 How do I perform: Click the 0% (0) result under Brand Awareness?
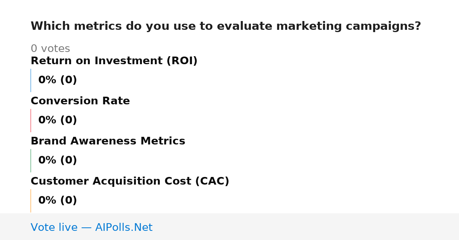pyautogui.click(x=58, y=161)
